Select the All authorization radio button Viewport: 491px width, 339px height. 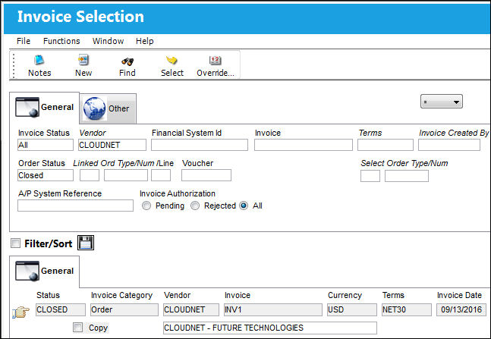pyautogui.click(x=244, y=206)
